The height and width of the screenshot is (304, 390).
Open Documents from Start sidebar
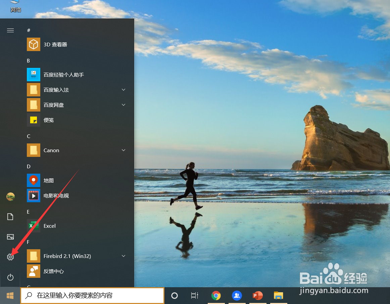10,217
